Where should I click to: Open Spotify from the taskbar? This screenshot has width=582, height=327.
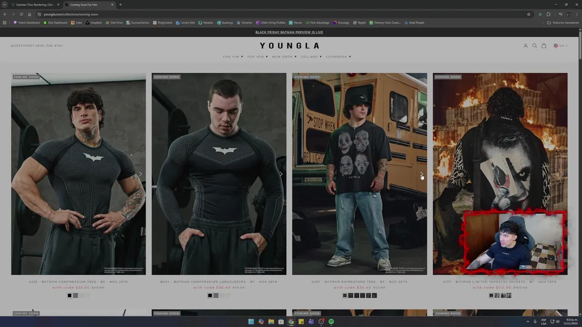click(331, 322)
